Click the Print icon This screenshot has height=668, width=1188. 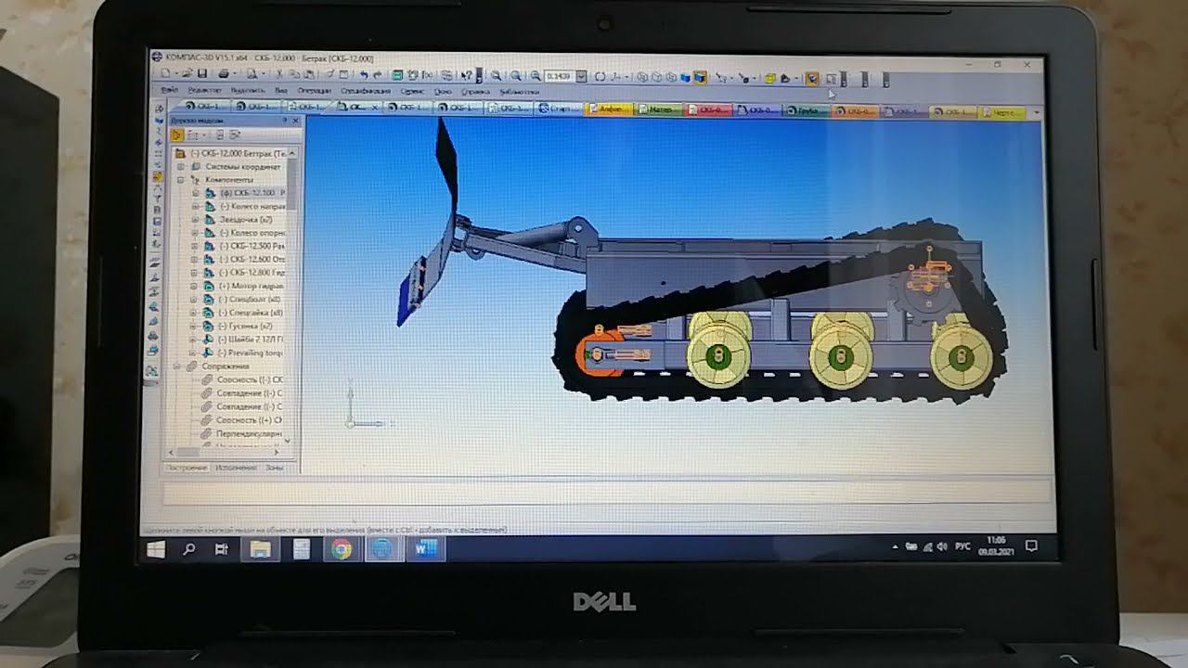click(223, 74)
